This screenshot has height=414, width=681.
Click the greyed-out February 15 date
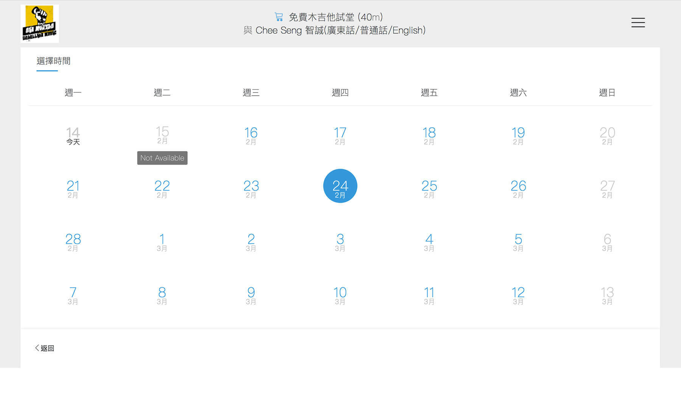(x=162, y=135)
